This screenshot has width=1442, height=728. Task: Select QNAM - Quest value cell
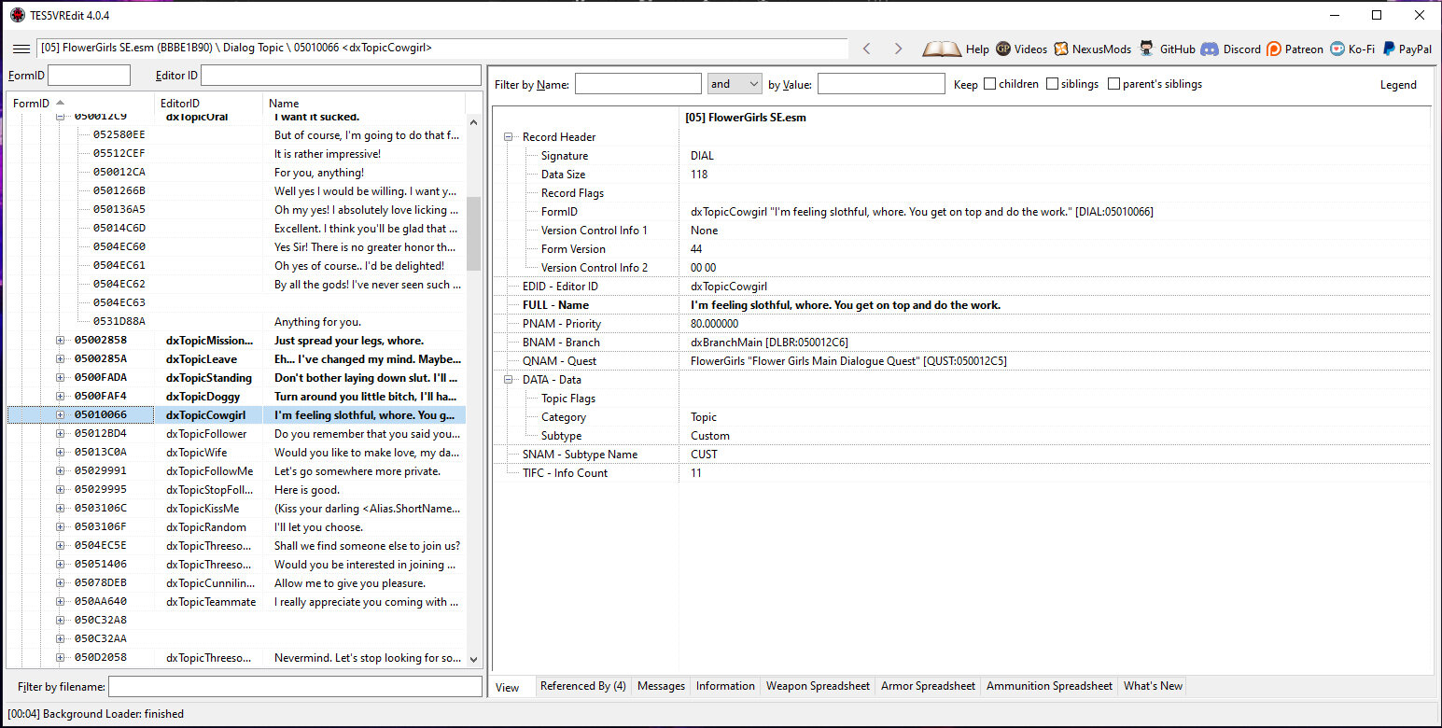1055,361
